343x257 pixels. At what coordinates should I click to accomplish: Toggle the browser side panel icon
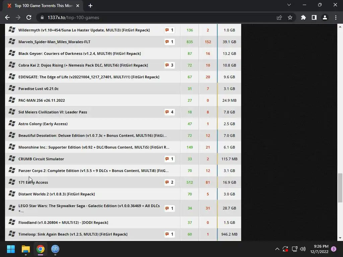(314, 17)
